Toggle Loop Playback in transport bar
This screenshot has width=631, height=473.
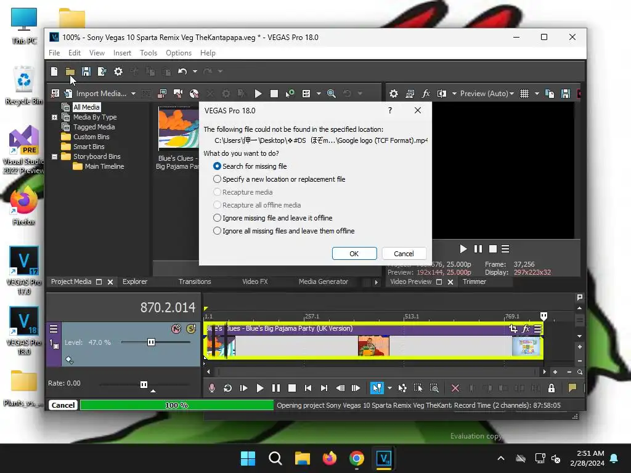pos(228,388)
